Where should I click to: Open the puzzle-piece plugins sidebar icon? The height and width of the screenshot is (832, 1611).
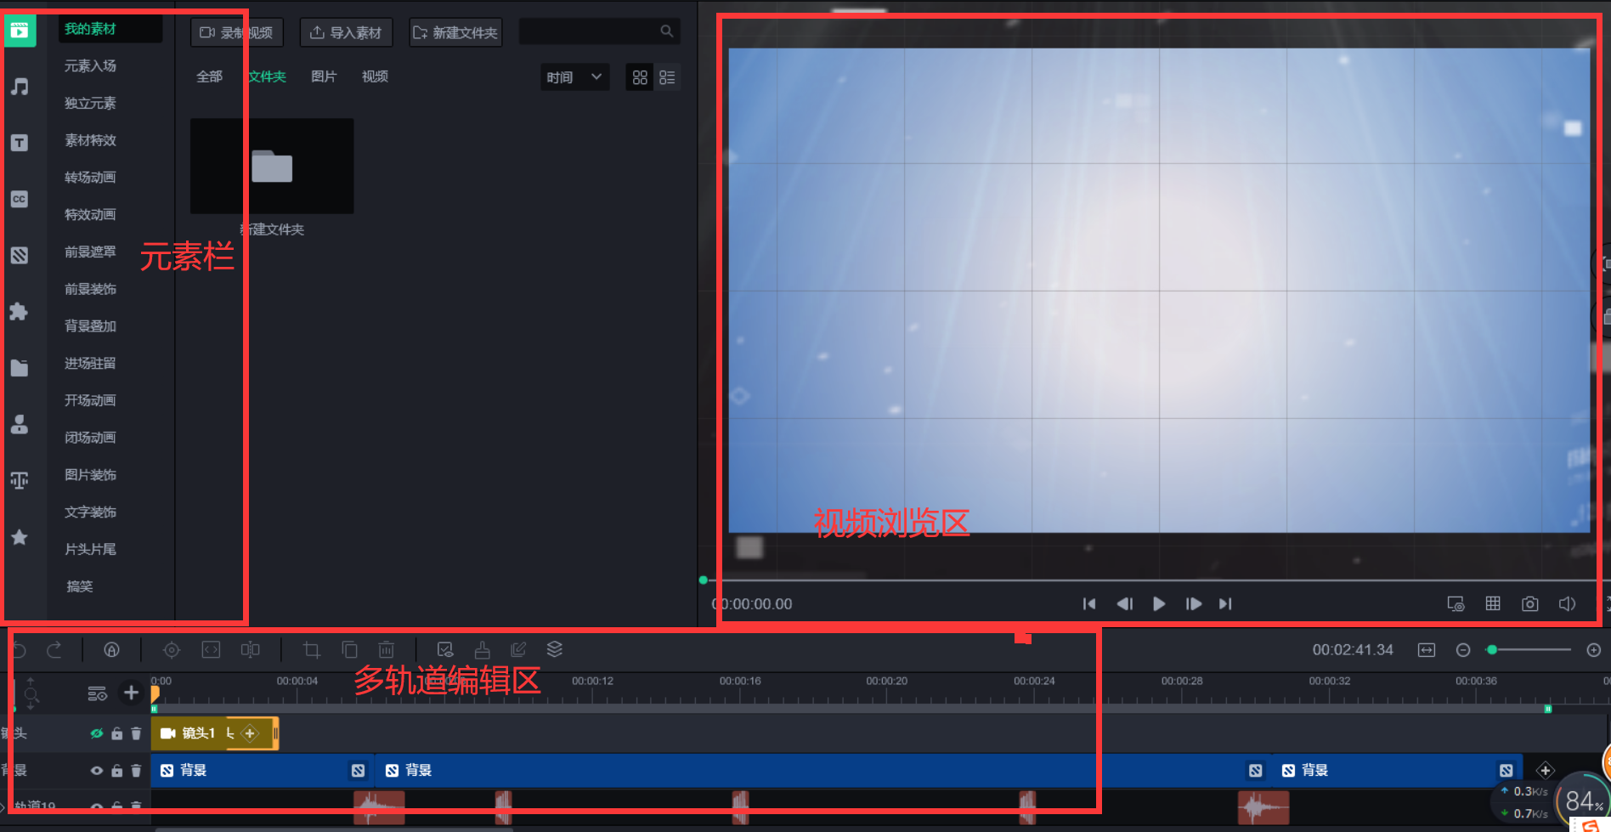(20, 312)
